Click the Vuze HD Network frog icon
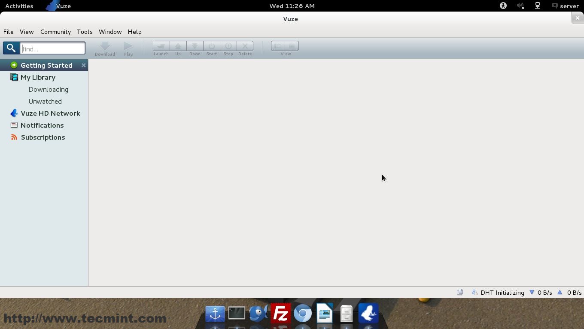 click(x=14, y=113)
